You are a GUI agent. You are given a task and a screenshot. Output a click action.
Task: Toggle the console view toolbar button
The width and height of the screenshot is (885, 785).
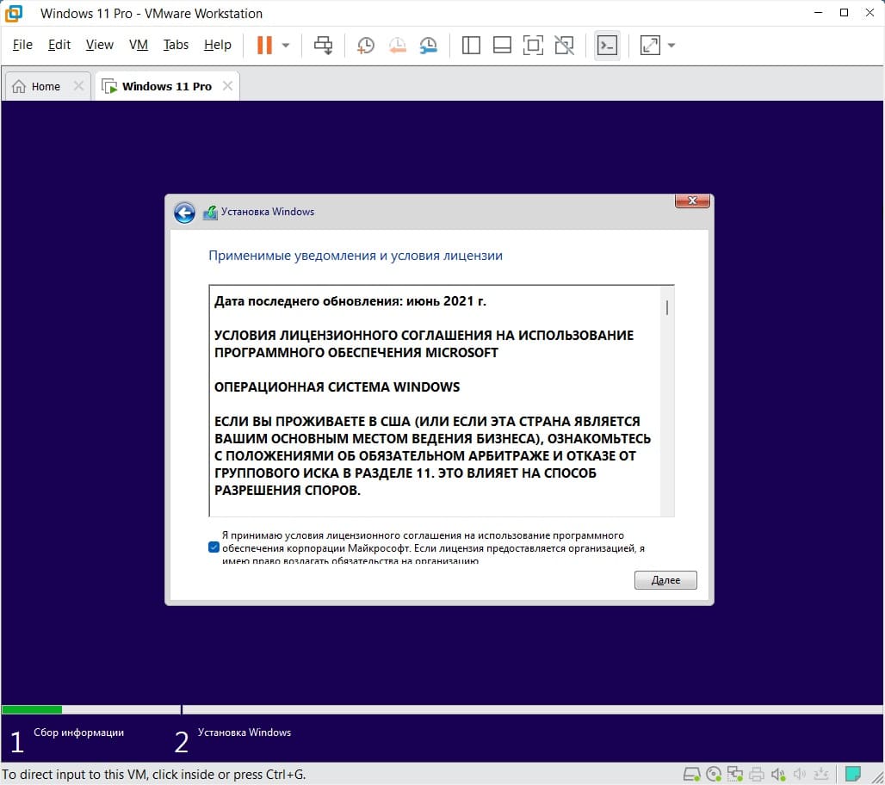point(607,45)
